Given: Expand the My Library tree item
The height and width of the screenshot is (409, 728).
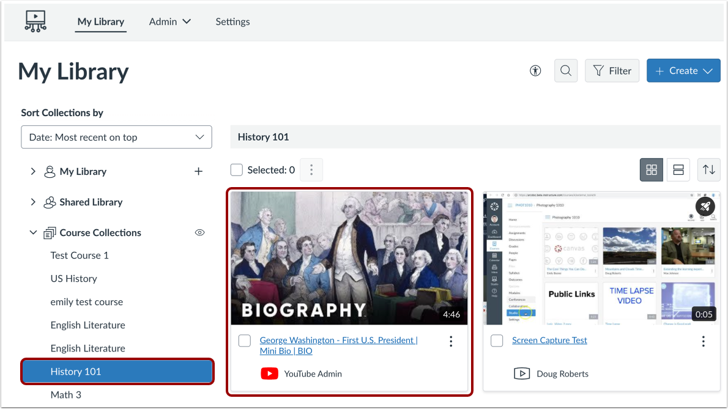Looking at the screenshot, I should 33,171.
